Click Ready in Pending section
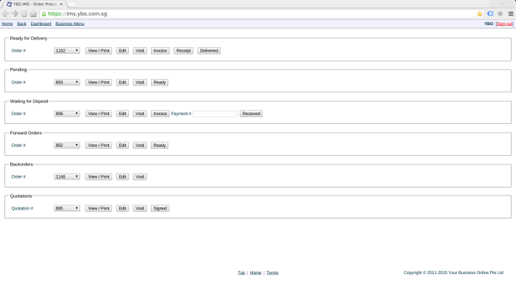 (160, 83)
